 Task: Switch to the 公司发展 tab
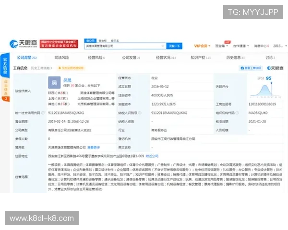pyautogui.click(x=131, y=57)
